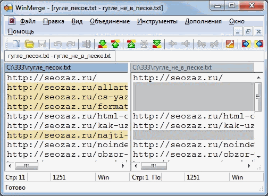Open the Файл menu
Viewport: 268px width, 196px height.
click(28, 21)
